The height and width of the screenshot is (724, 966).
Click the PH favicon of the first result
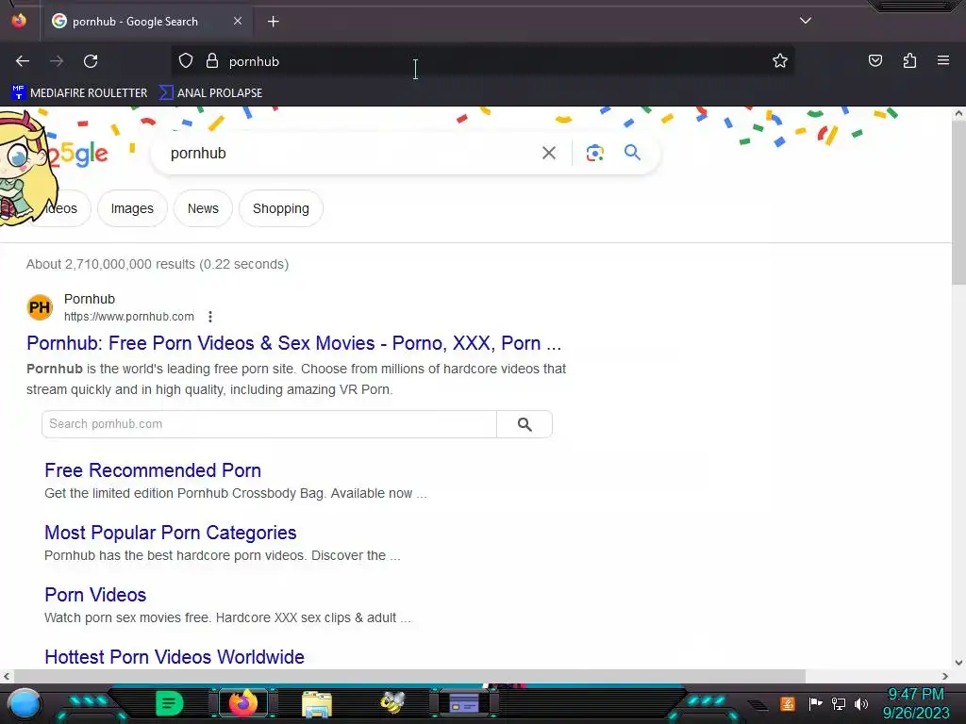40,307
